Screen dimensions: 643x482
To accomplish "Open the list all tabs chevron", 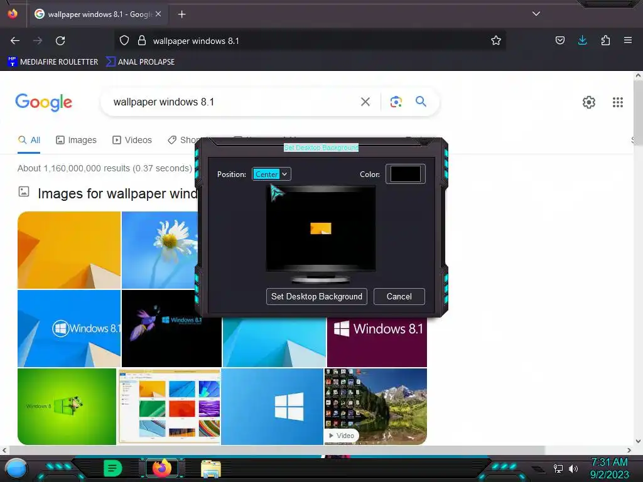I will (536, 14).
